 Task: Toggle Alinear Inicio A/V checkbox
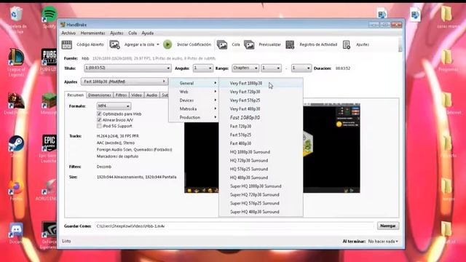(99, 120)
